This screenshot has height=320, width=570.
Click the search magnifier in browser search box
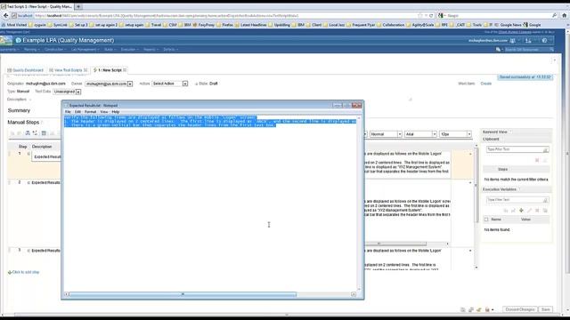point(554,16)
